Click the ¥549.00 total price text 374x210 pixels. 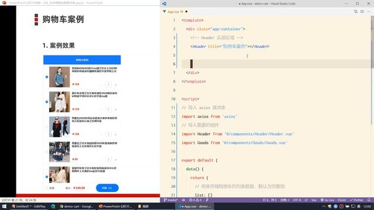(79, 188)
